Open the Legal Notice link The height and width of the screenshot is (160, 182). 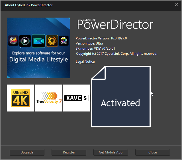tap(85, 62)
